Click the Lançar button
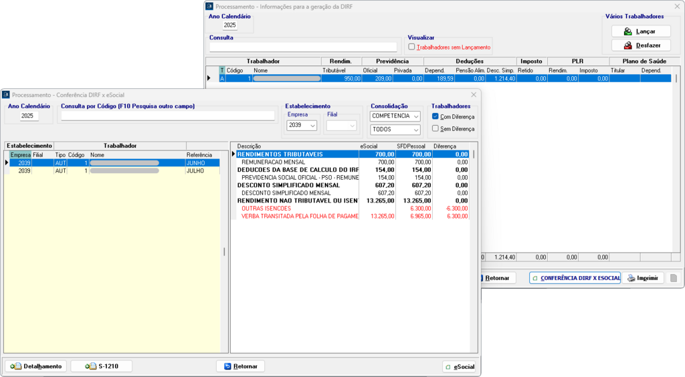The image size is (685, 377). pyautogui.click(x=640, y=31)
